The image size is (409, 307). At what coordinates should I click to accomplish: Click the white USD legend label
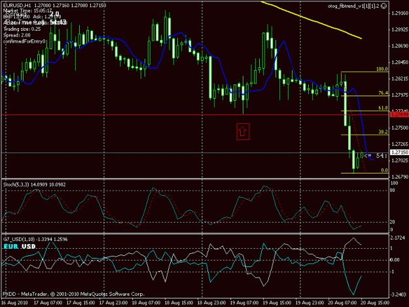click(28, 247)
